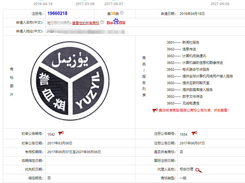Click service item 信息传送
The width and height of the screenshot is (245, 183).
point(189,49)
